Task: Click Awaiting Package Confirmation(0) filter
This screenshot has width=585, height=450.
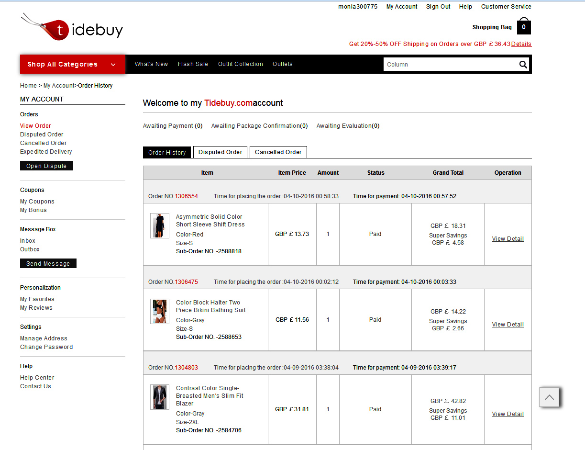Action: coord(260,126)
